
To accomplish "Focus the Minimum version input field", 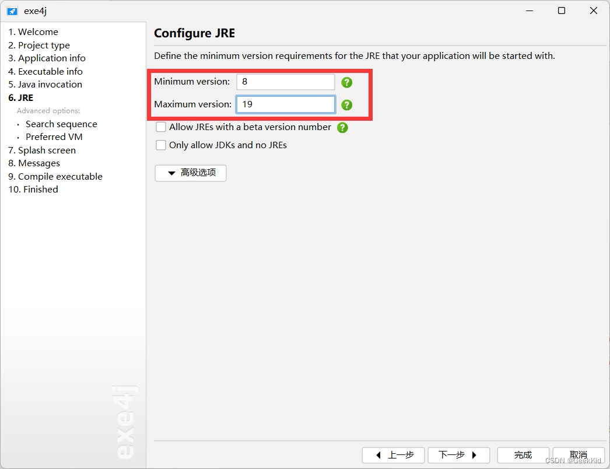I will pos(286,82).
